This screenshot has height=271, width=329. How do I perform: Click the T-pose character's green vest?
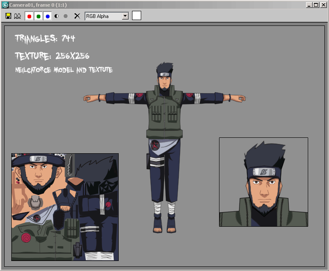pyautogui.click(x=164, y=113)
